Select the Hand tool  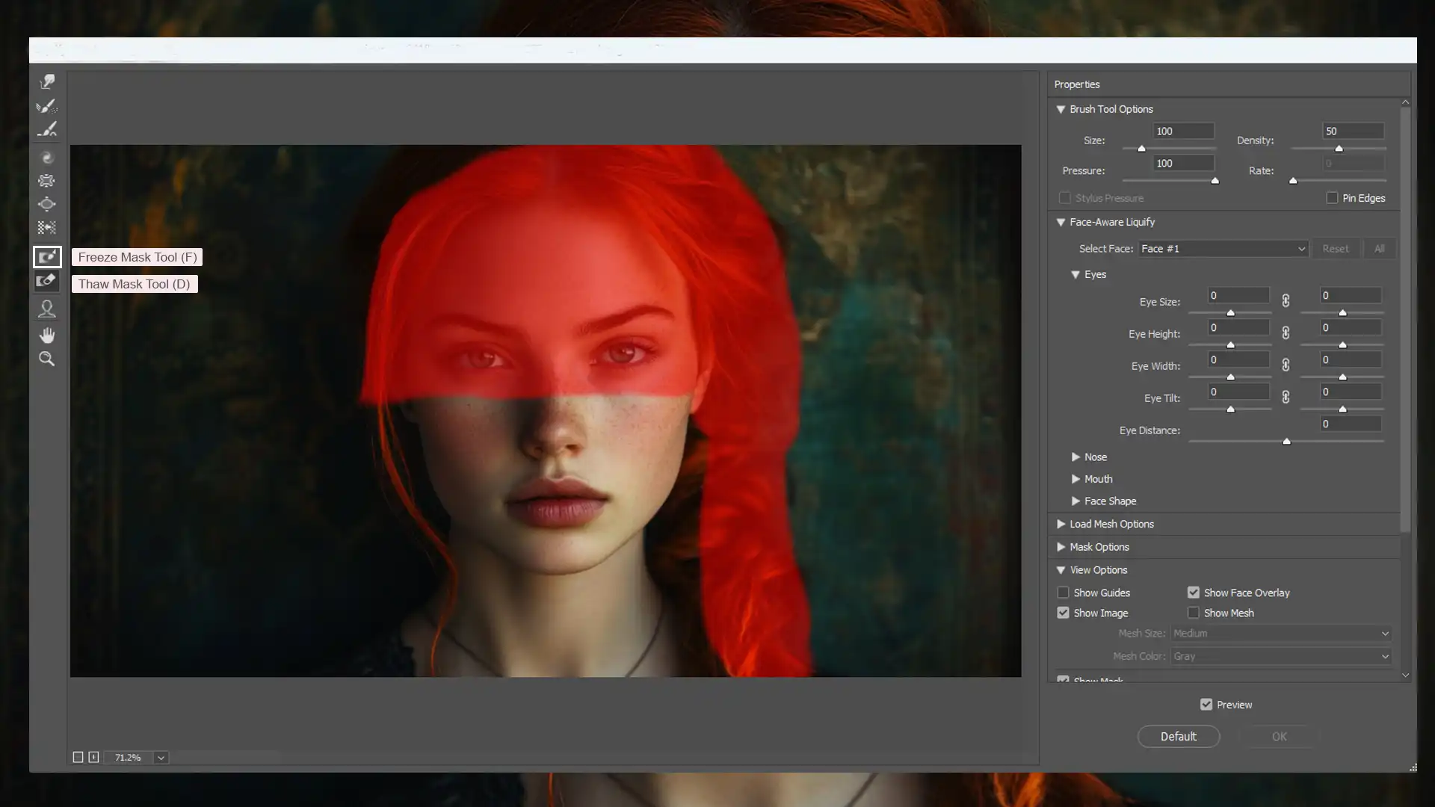[46, 334]
